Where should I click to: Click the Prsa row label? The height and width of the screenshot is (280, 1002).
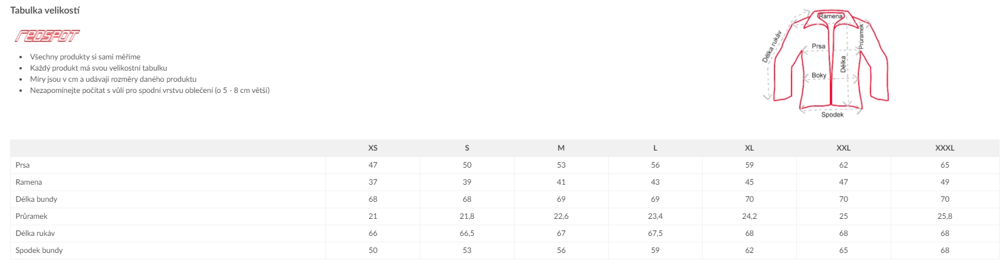[x=22, y=165]
